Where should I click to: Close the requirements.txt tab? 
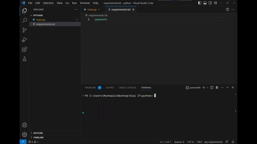(133, 10)
